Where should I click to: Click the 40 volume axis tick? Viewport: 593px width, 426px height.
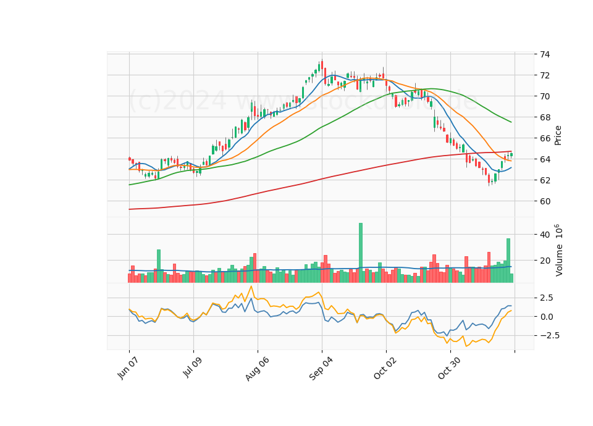545,235
